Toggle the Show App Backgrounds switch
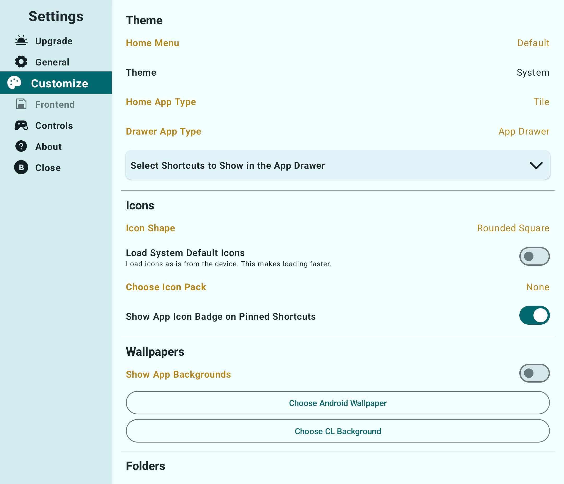This screenshot has width=564, height=484. (534, 373)
